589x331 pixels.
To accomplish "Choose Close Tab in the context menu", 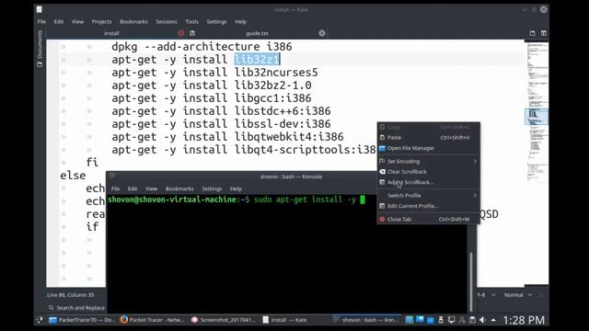I will [428, 219].
